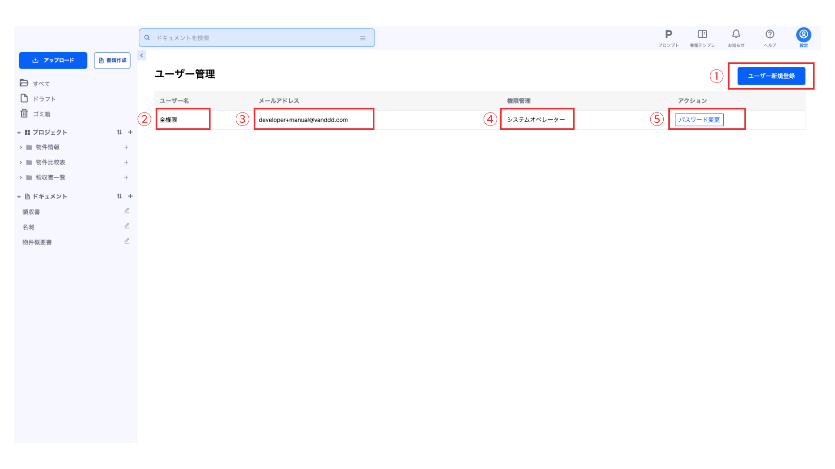Screen dimensions: 835x469
Task: Select すべて in the sidebar
Action: click(41, 83)
